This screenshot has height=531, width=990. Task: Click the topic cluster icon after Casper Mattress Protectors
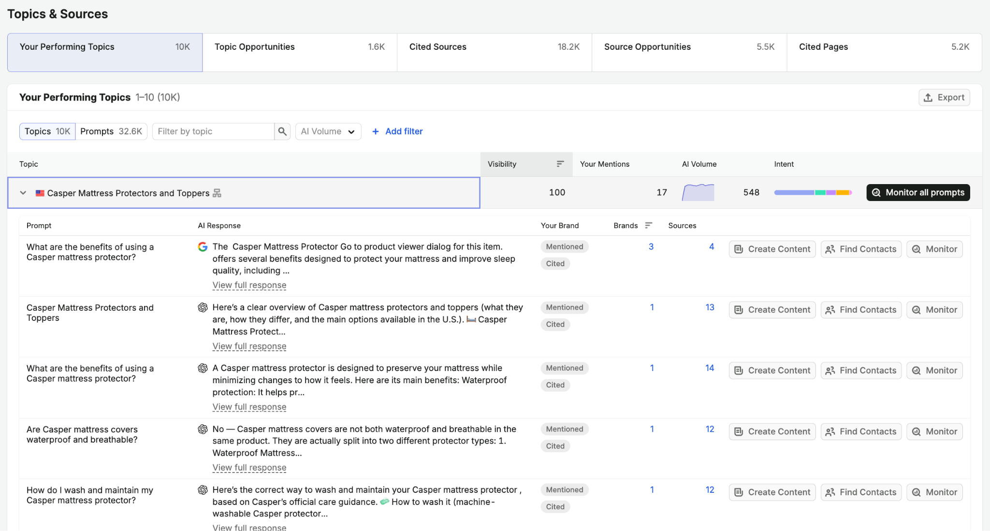217,193
